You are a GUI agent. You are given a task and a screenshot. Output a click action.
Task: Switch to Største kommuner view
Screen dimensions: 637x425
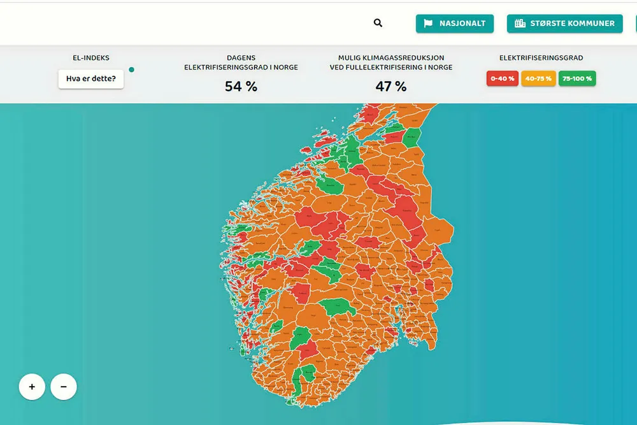564,24
